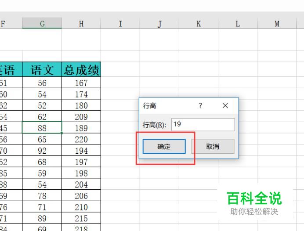Select the 总成绩 header cell

pyautogui.click(x=81, y=69)
